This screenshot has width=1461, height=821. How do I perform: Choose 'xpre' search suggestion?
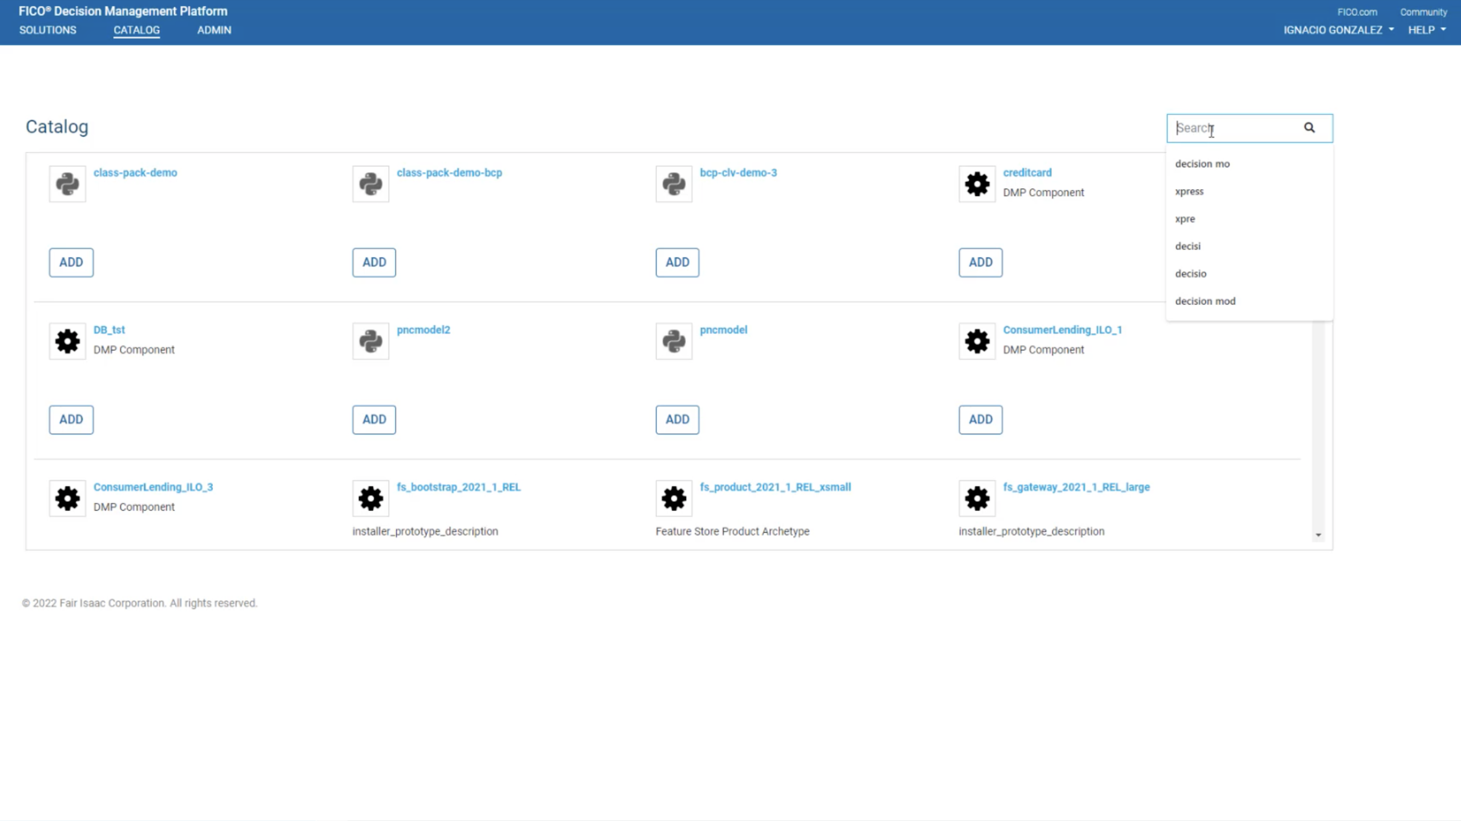pos(1249,218)
